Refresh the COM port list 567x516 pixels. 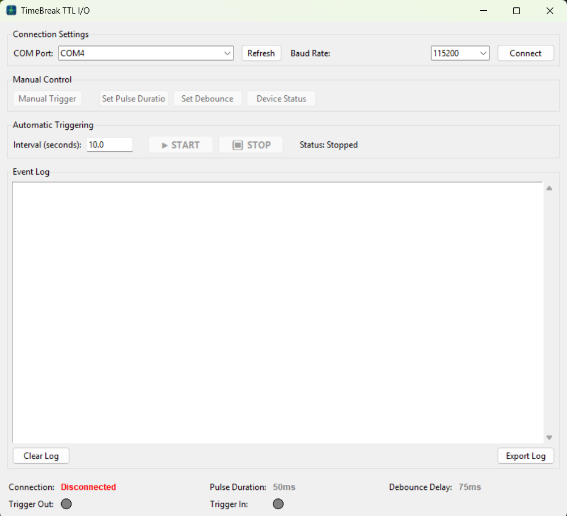point(261,53)
